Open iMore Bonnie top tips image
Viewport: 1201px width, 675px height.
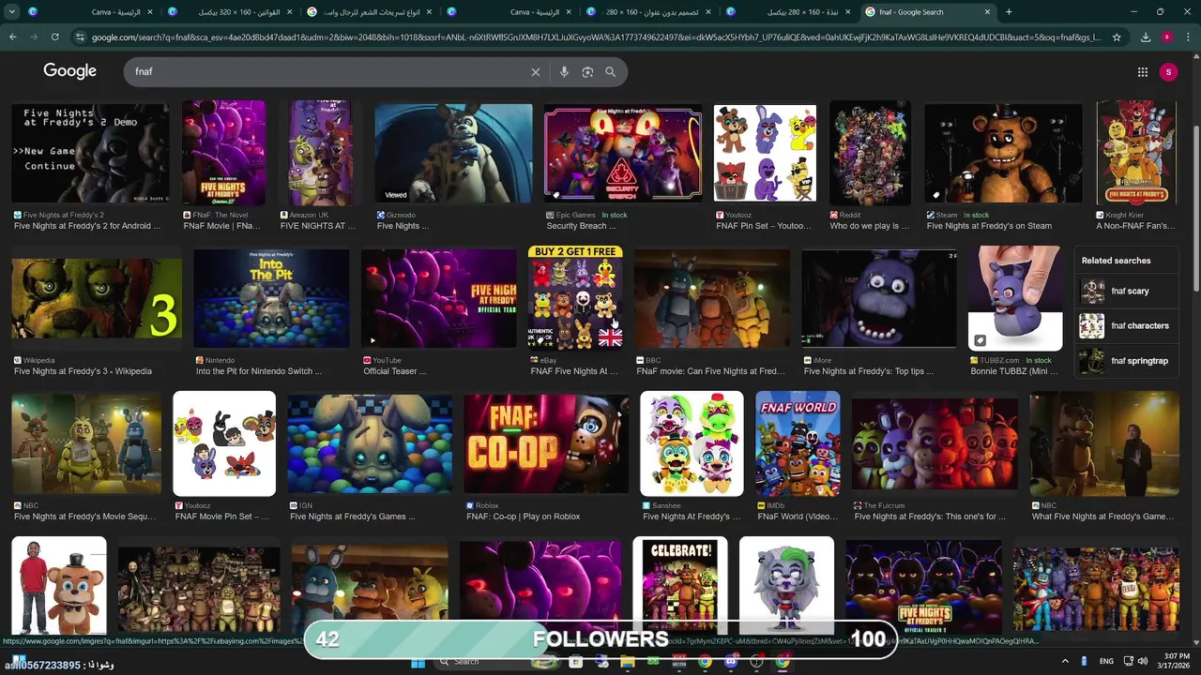click(879, 299)
